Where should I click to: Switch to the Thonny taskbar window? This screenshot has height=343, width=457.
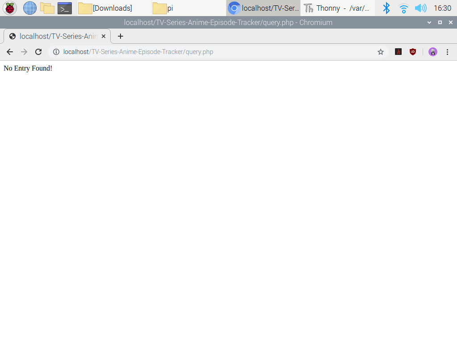pyautogui.click(x=337, y=8)
